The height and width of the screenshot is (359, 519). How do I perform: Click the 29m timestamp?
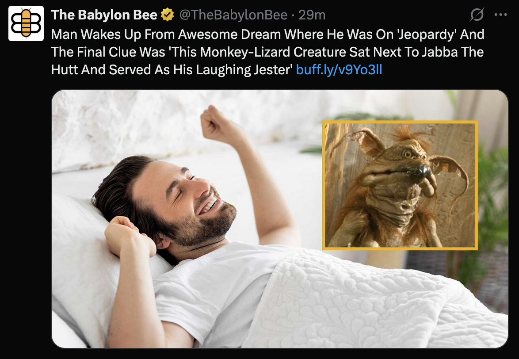coord(312,15)
